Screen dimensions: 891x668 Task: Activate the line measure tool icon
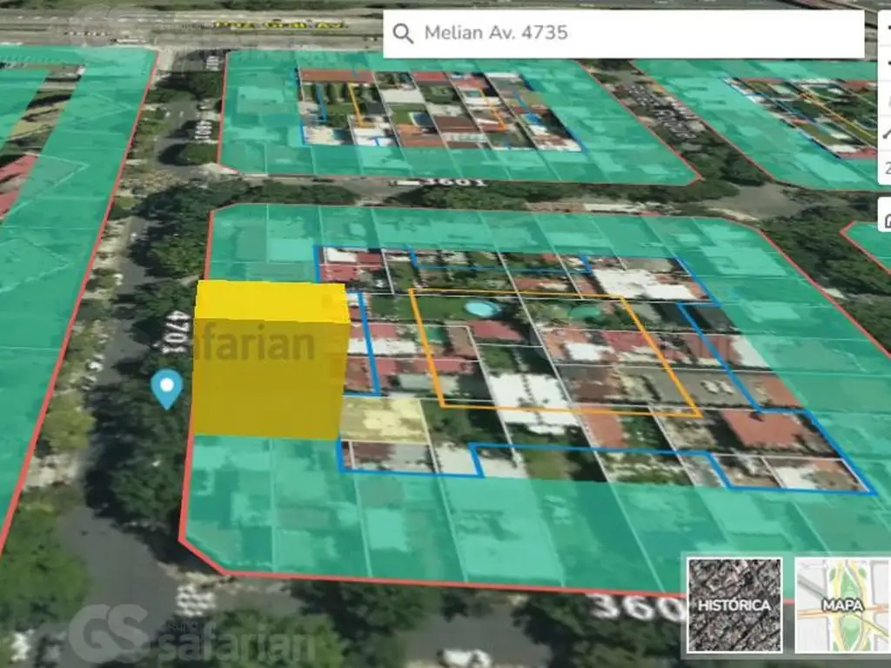tap(885, 132)
